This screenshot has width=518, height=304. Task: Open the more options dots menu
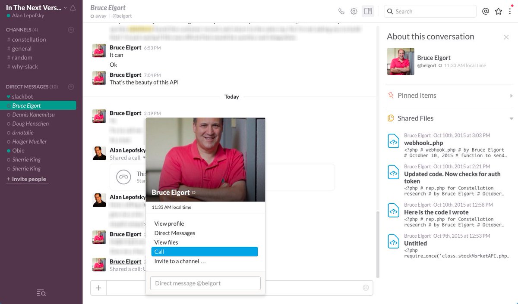click(x=510, y=11)
